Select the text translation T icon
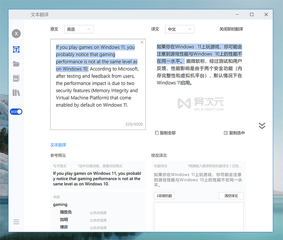This screenshot has height=240, width=283. coord(16,49)
